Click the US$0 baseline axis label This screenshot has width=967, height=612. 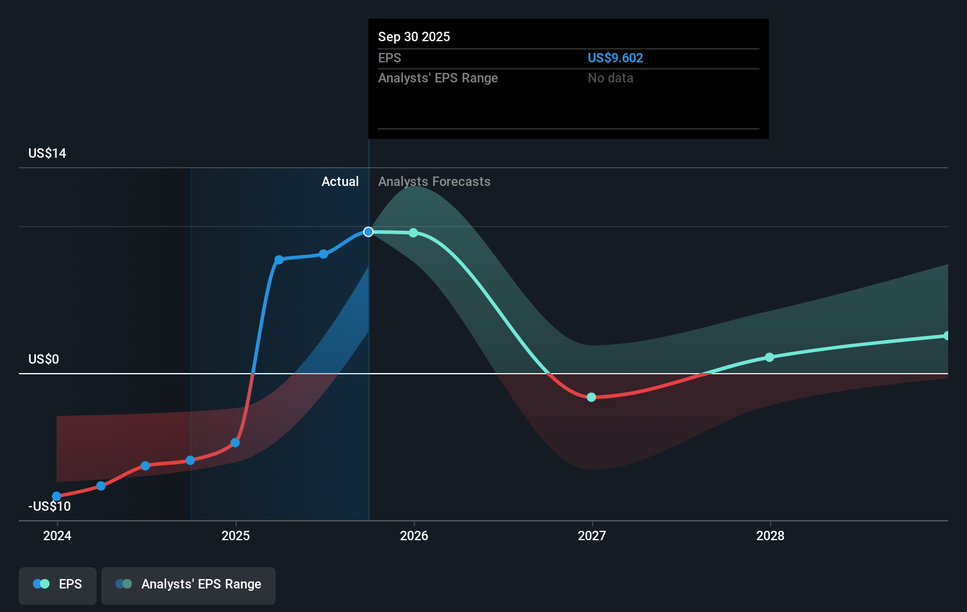pyautogui.click(x=44, y=360)
